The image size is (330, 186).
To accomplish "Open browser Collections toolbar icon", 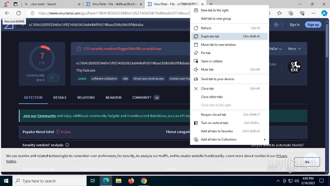I will (291, 13).
